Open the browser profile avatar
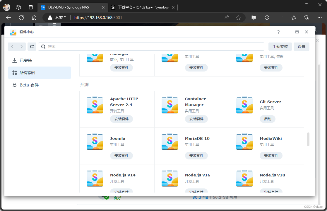 click(7, 7)
